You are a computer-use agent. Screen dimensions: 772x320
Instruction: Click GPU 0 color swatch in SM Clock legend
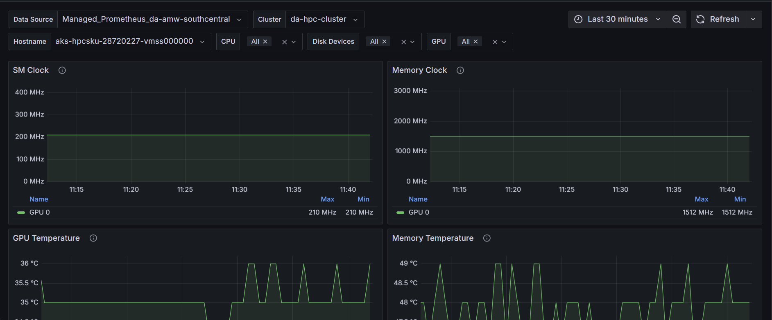point(21,213)
